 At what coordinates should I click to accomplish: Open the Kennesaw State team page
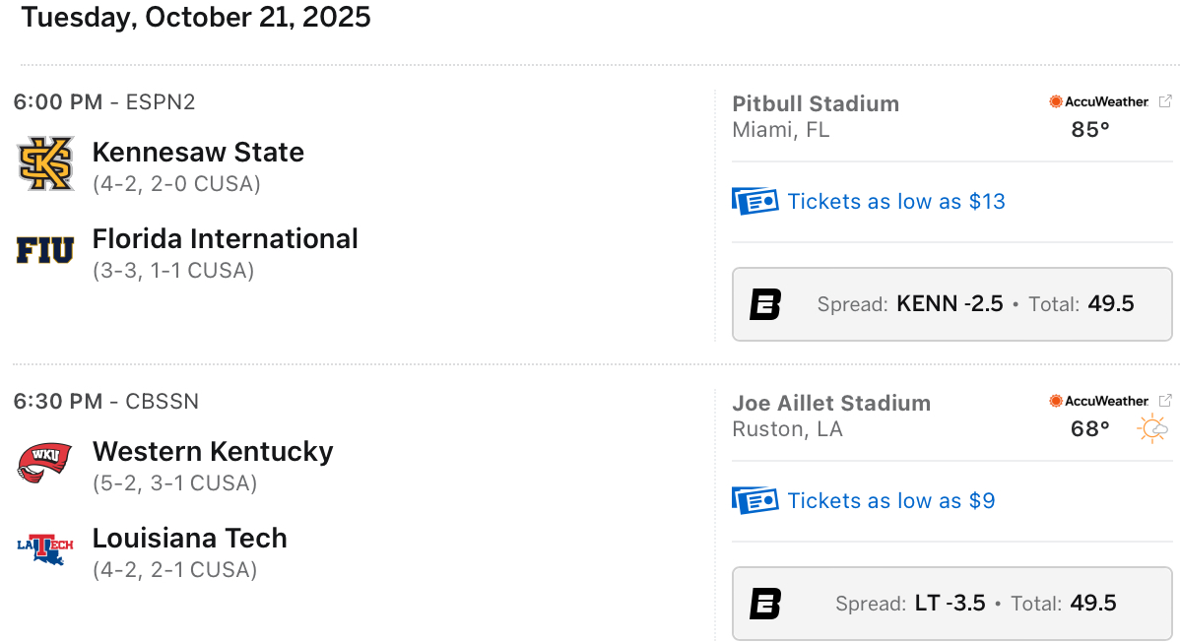(x=198, y=153)
